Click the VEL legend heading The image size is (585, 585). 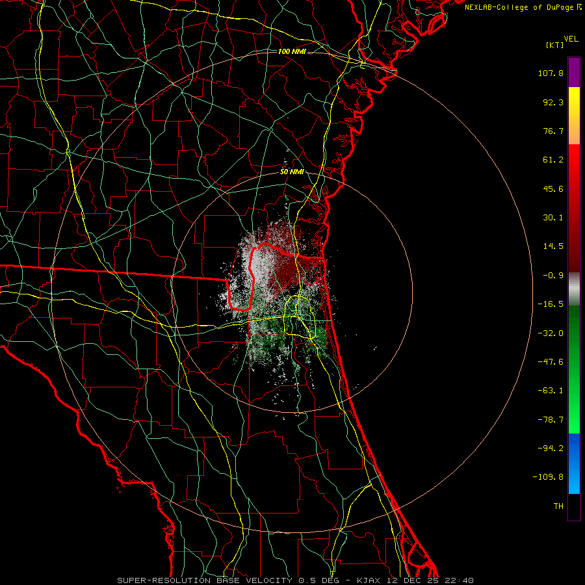[571, 39]
